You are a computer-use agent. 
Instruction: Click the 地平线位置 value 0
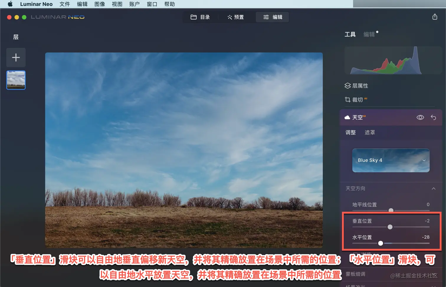(x=428, y=204)
